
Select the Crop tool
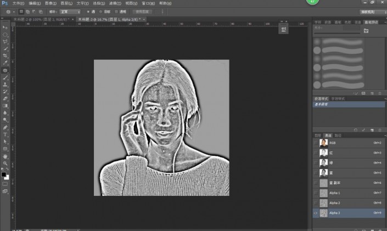[x=5, y=55]
